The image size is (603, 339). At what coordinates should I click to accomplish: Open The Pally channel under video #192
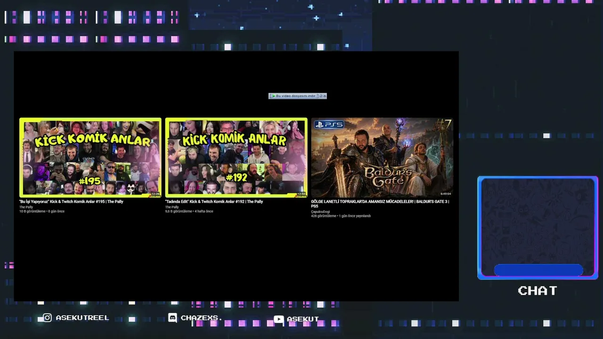(x=172, y=207)
